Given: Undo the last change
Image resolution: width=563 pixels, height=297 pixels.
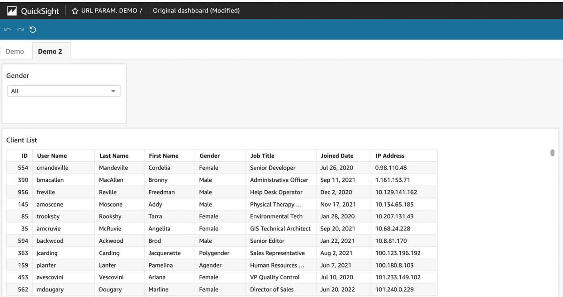Looking at the screenshot, I should (8, 30).
